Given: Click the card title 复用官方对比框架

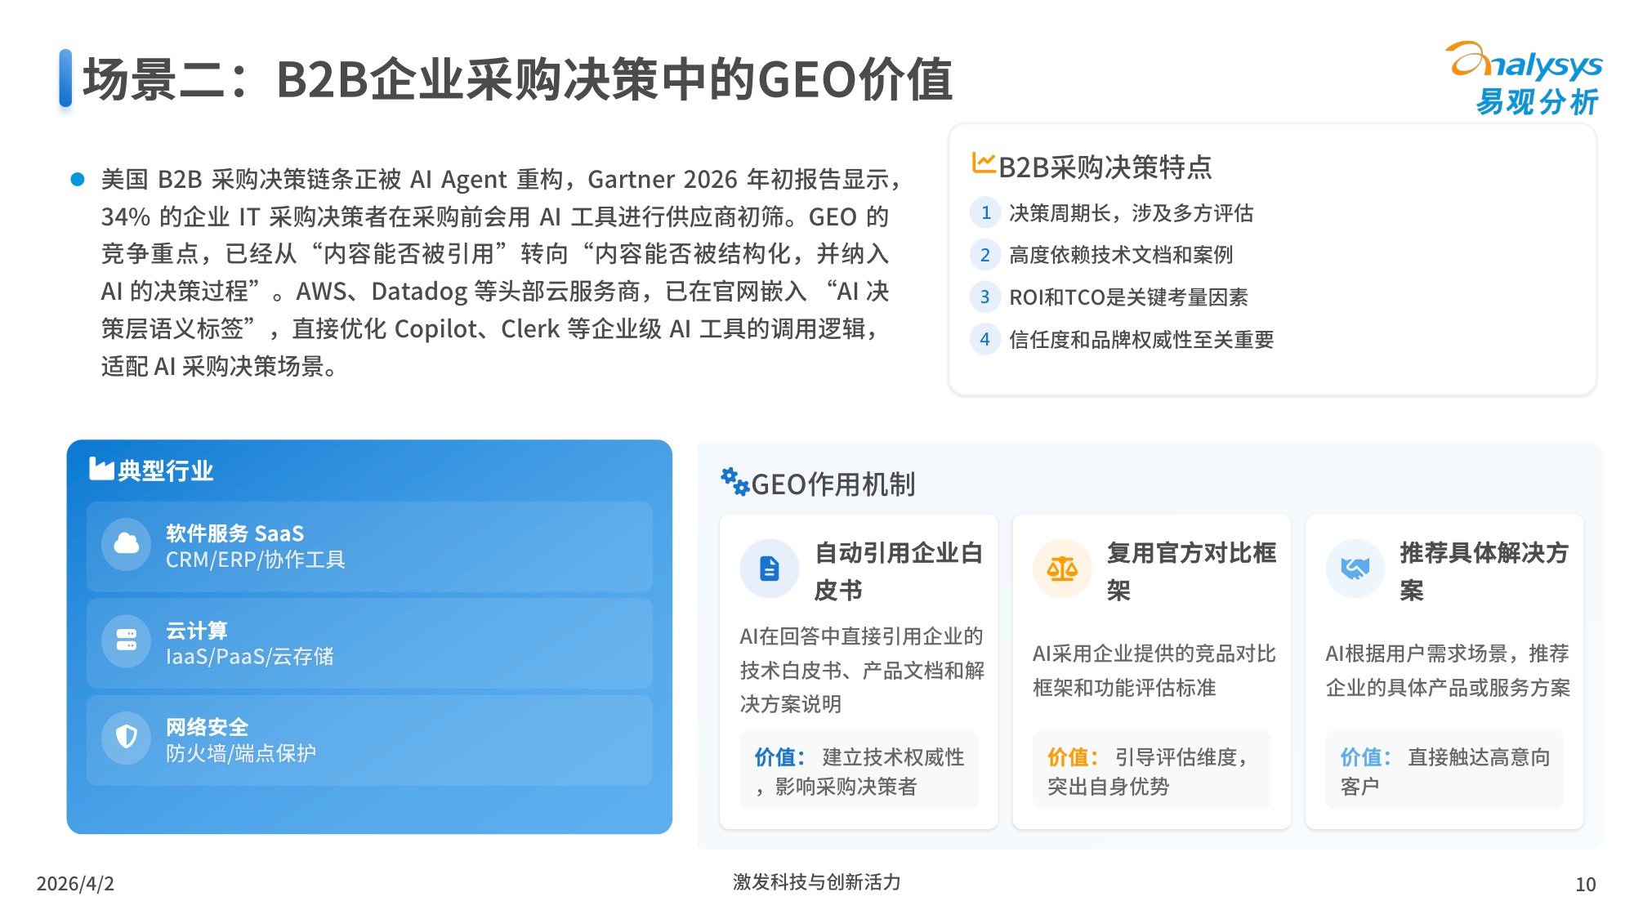Looking at the screenshot, I should click(x=1192, y=571).
